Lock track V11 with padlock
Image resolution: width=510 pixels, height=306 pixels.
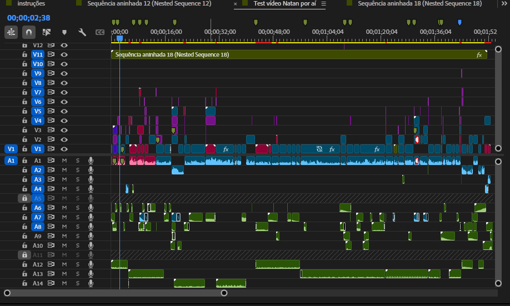[24, 54]
